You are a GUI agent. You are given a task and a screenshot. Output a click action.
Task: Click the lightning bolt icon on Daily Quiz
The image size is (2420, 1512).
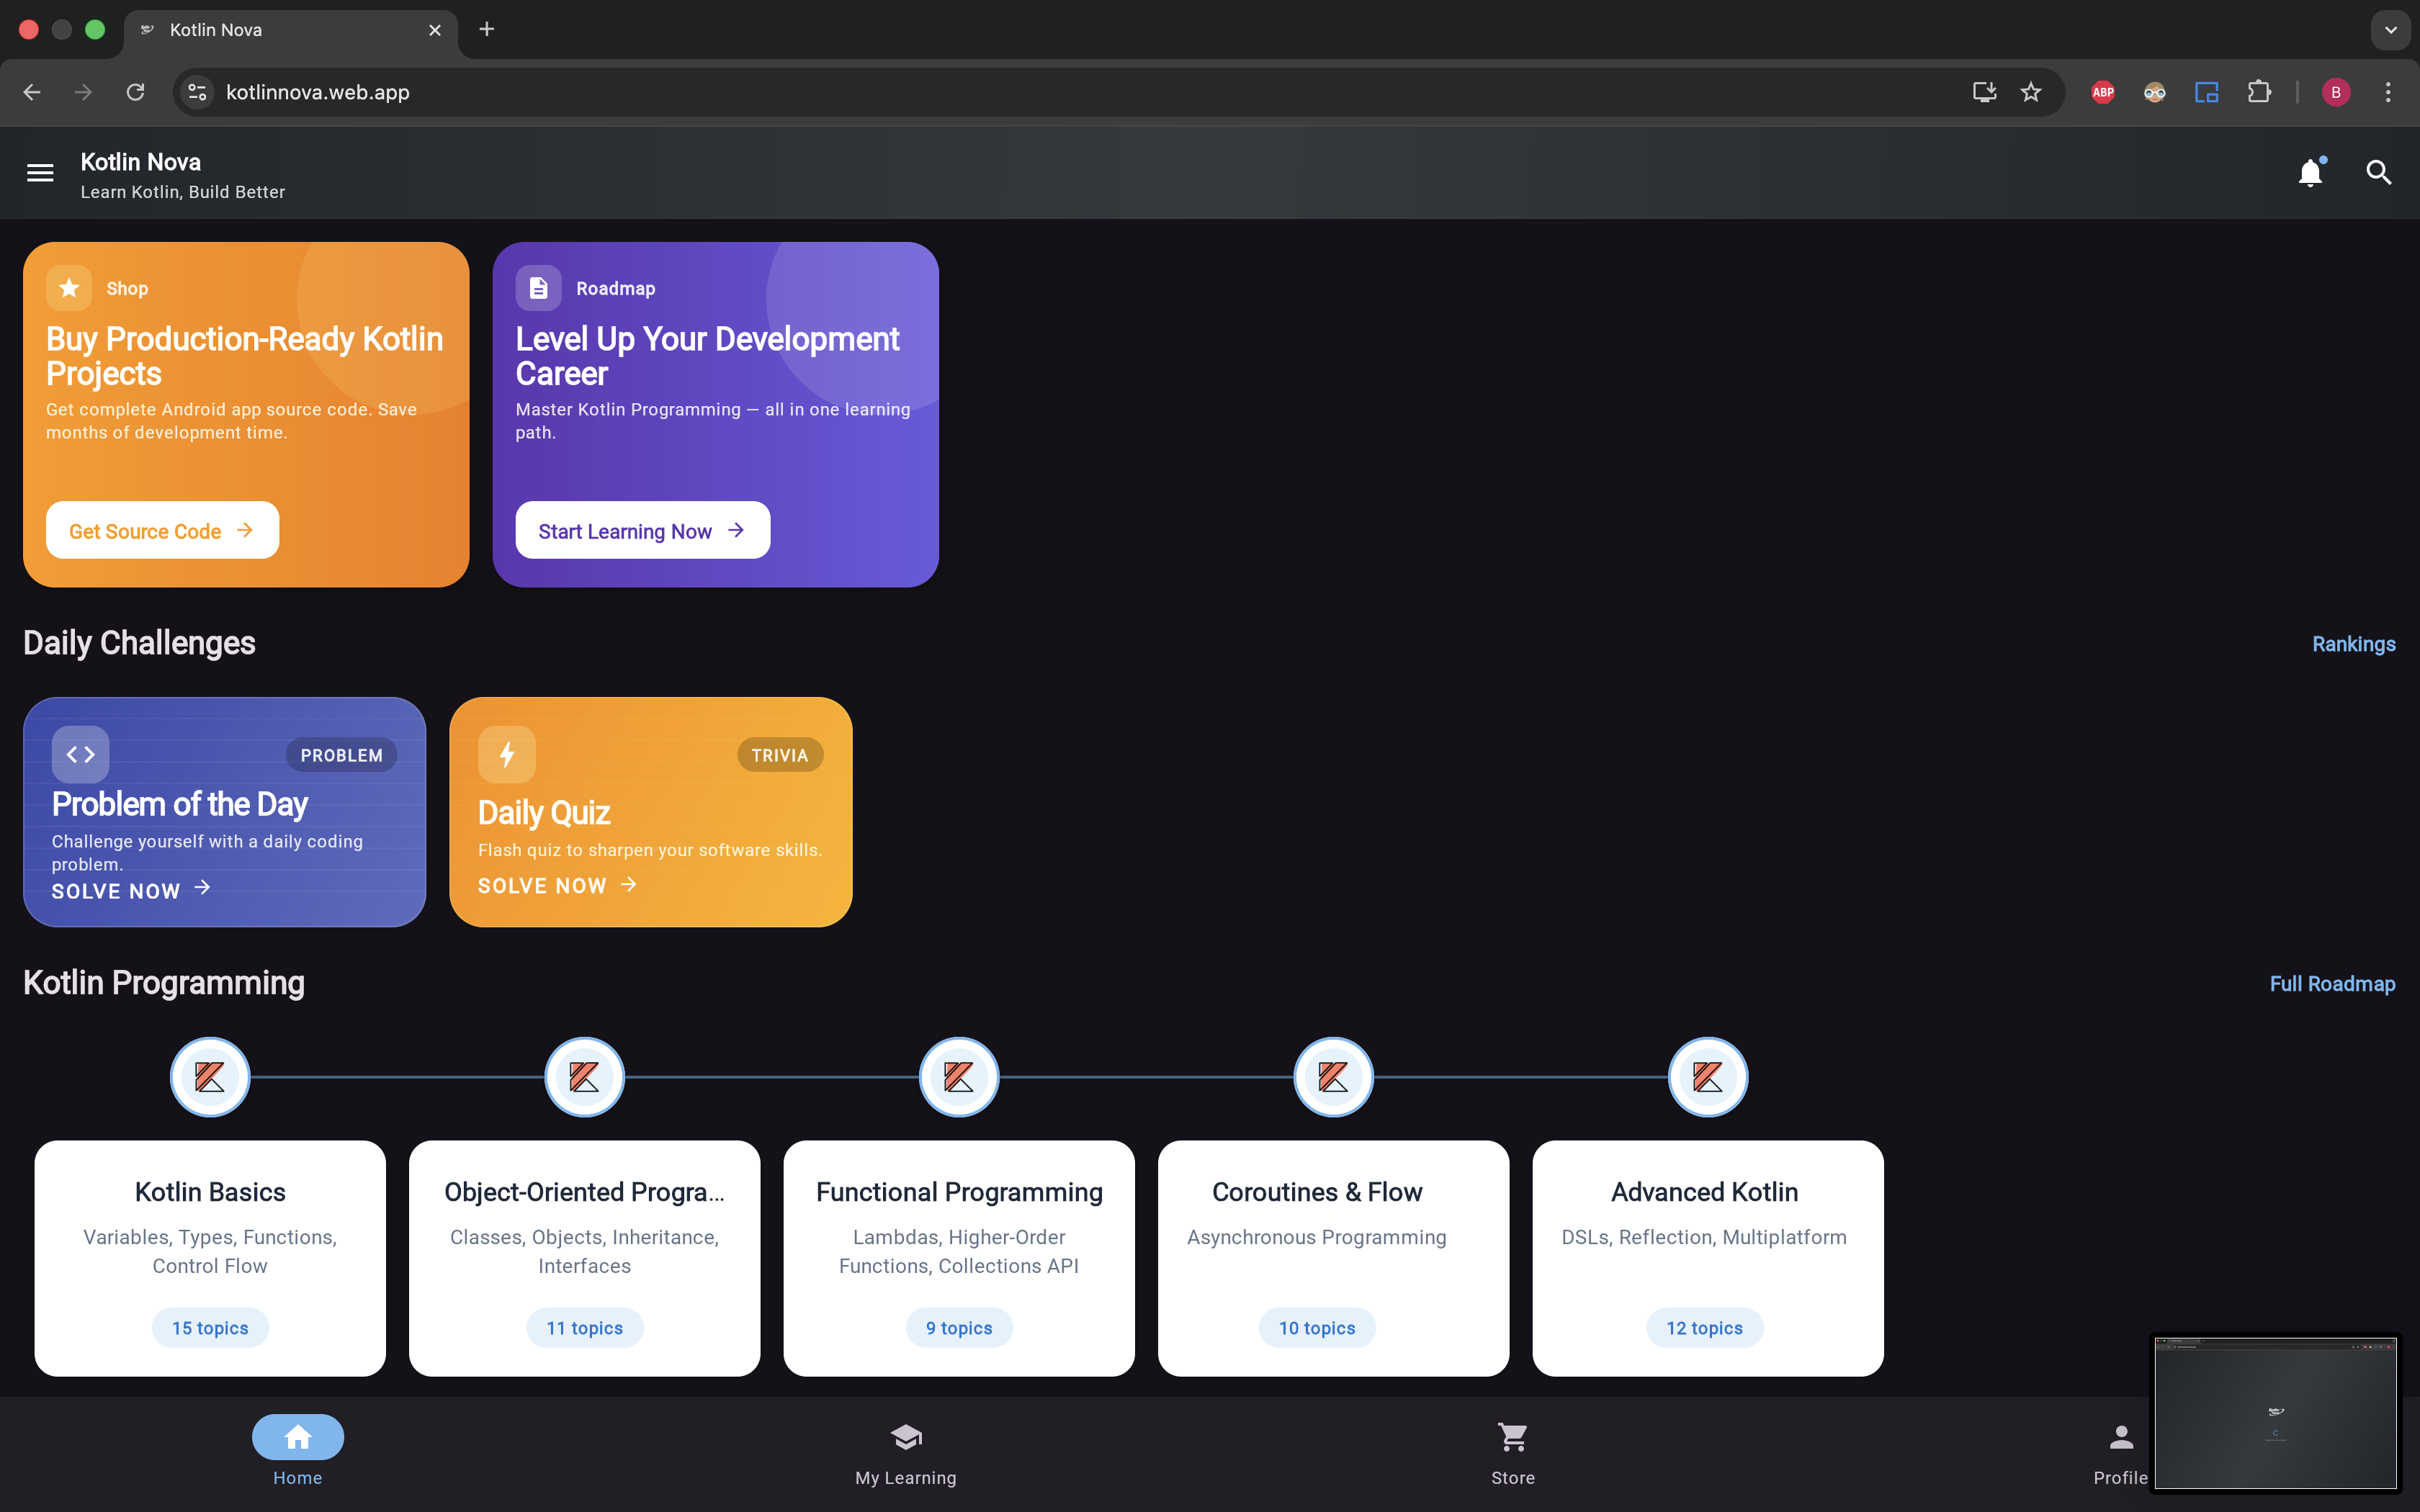click(506, 754)
